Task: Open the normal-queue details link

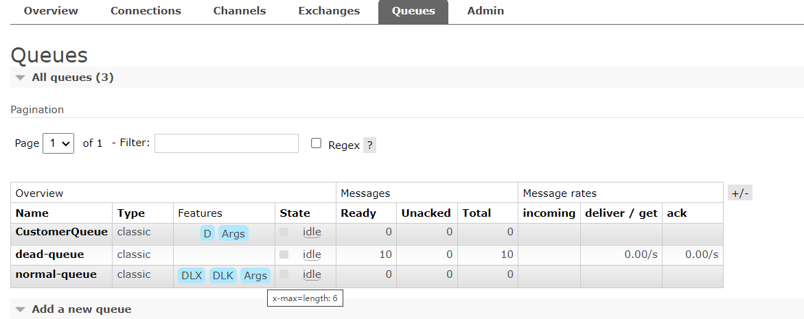Action: tap(56, 274)
